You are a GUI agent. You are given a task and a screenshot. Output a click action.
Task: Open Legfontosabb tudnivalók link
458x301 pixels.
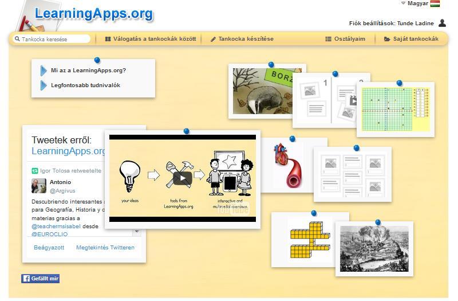[85, 85]
